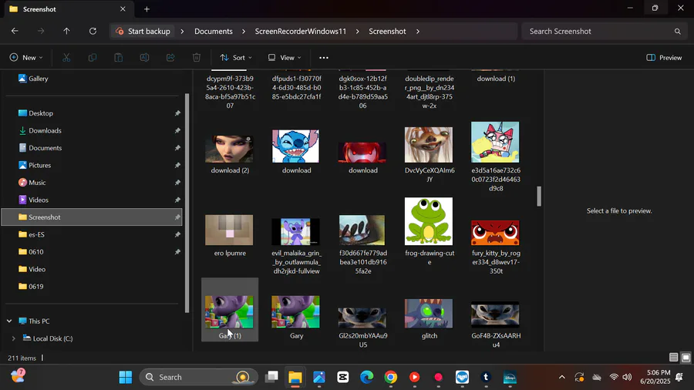Select the Rename icon in toolbar
This screenshot has width=694, height=390.
click(x=144, y=58)
